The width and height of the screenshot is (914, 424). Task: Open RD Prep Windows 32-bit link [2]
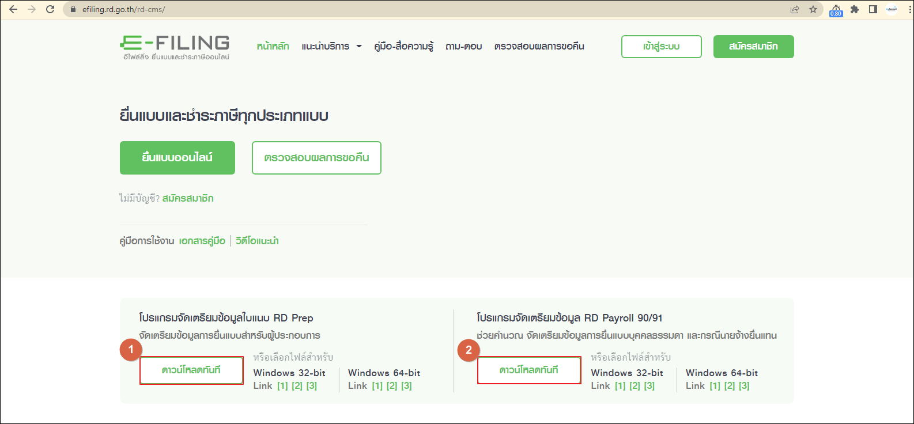coord(297,386)
